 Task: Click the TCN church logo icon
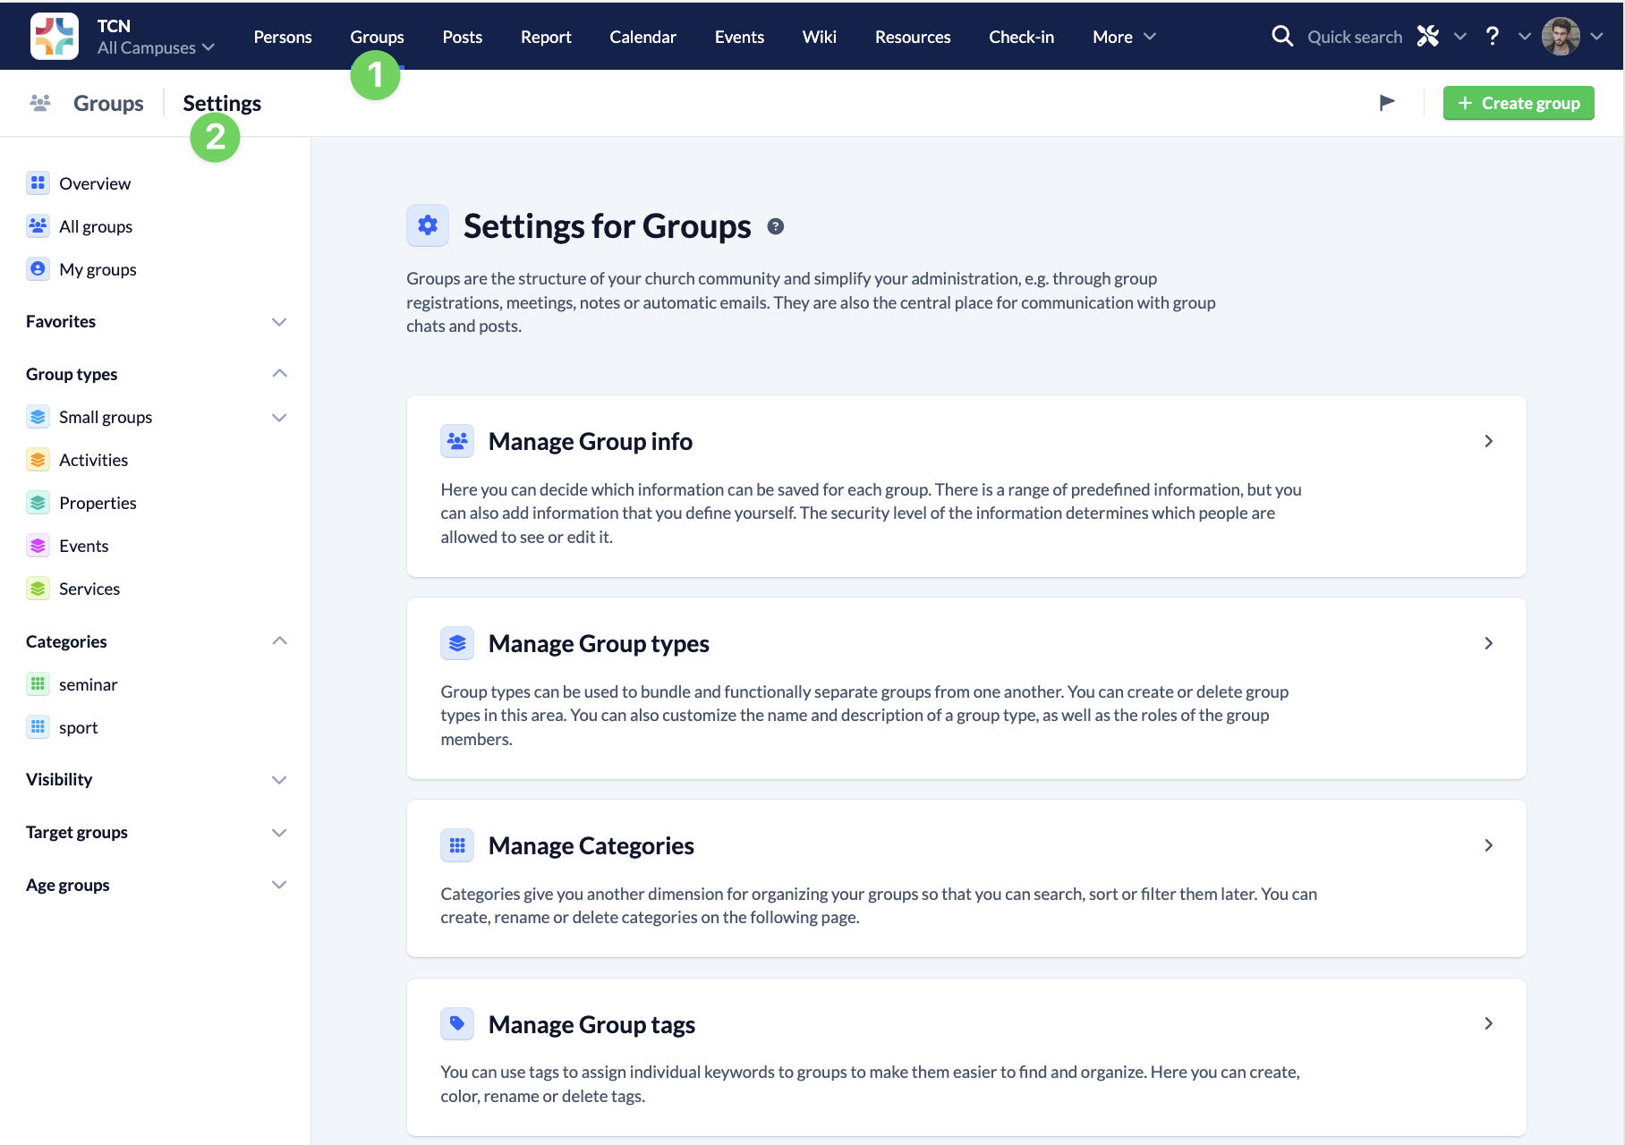click(54, 36)
